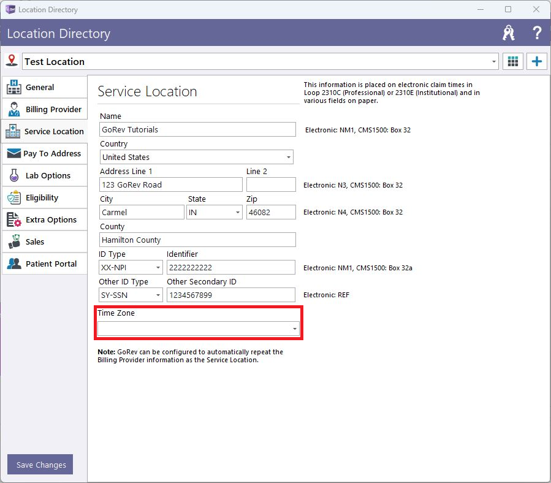551x483 pixels.
Task: Click the City field containing Carmel
Action: (x=142, y=212)
